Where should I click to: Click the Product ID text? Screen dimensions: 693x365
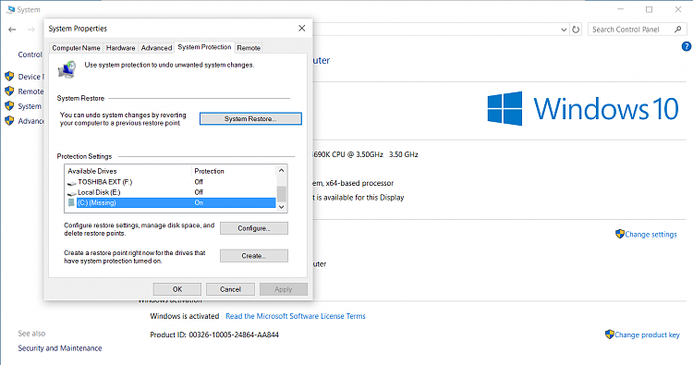point(214,335)
